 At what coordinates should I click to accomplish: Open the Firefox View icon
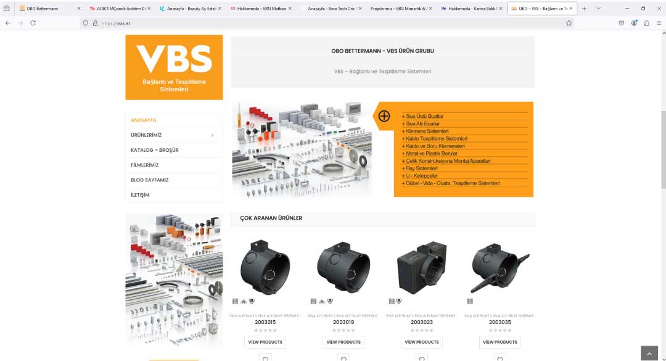(6, 9)
